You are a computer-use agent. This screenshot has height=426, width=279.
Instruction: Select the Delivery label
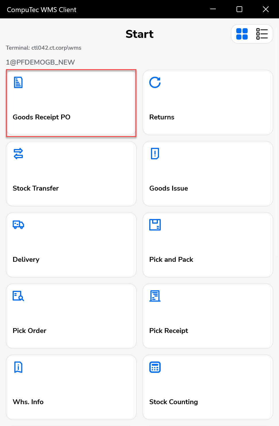coord(26,260)
